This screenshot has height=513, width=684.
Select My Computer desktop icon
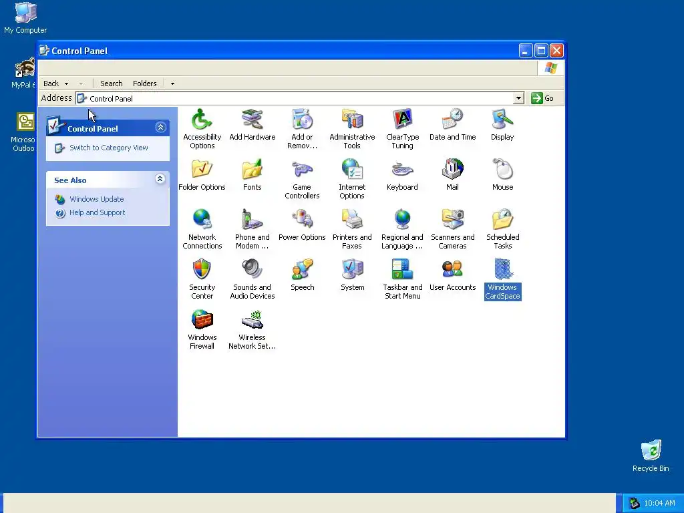point(25,17)
